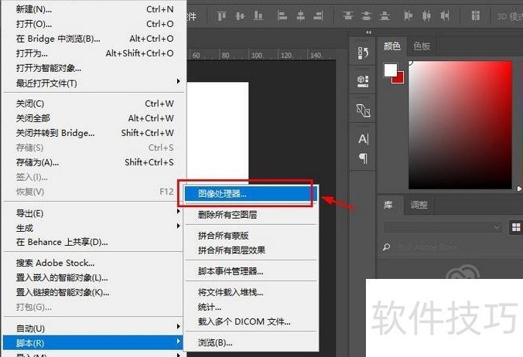
Task: Click the white foreground color swatch
Action: [x=390, y=70]
